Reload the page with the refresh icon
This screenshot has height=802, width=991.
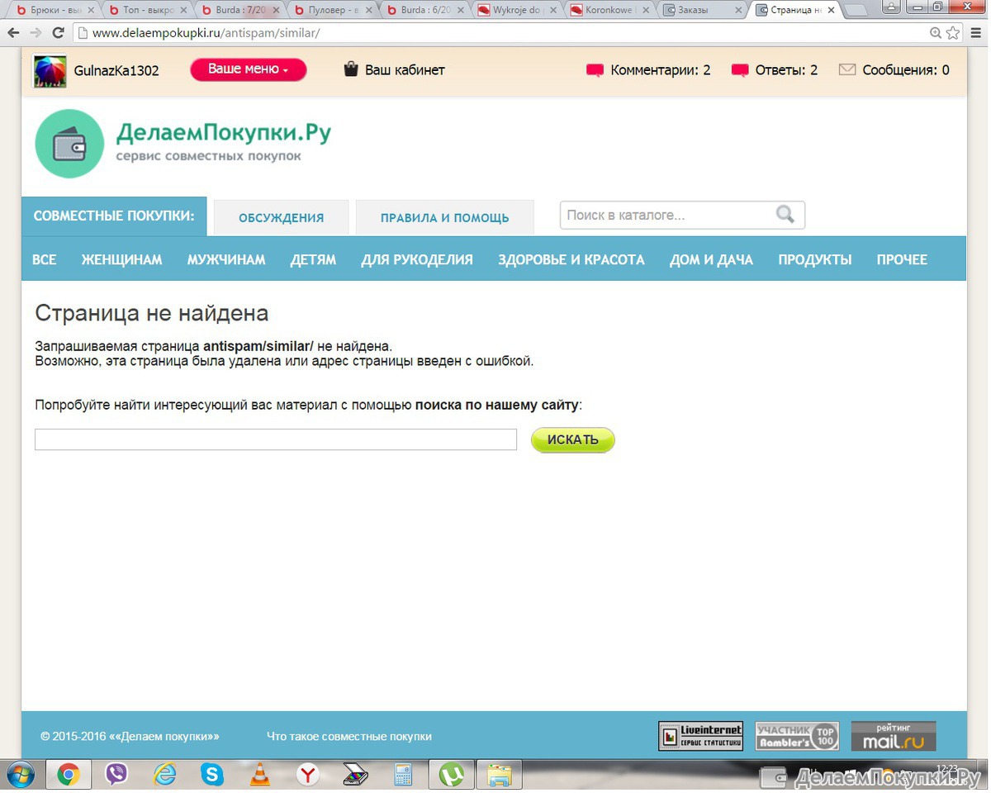pyautogui.click(x=58, y=33)
